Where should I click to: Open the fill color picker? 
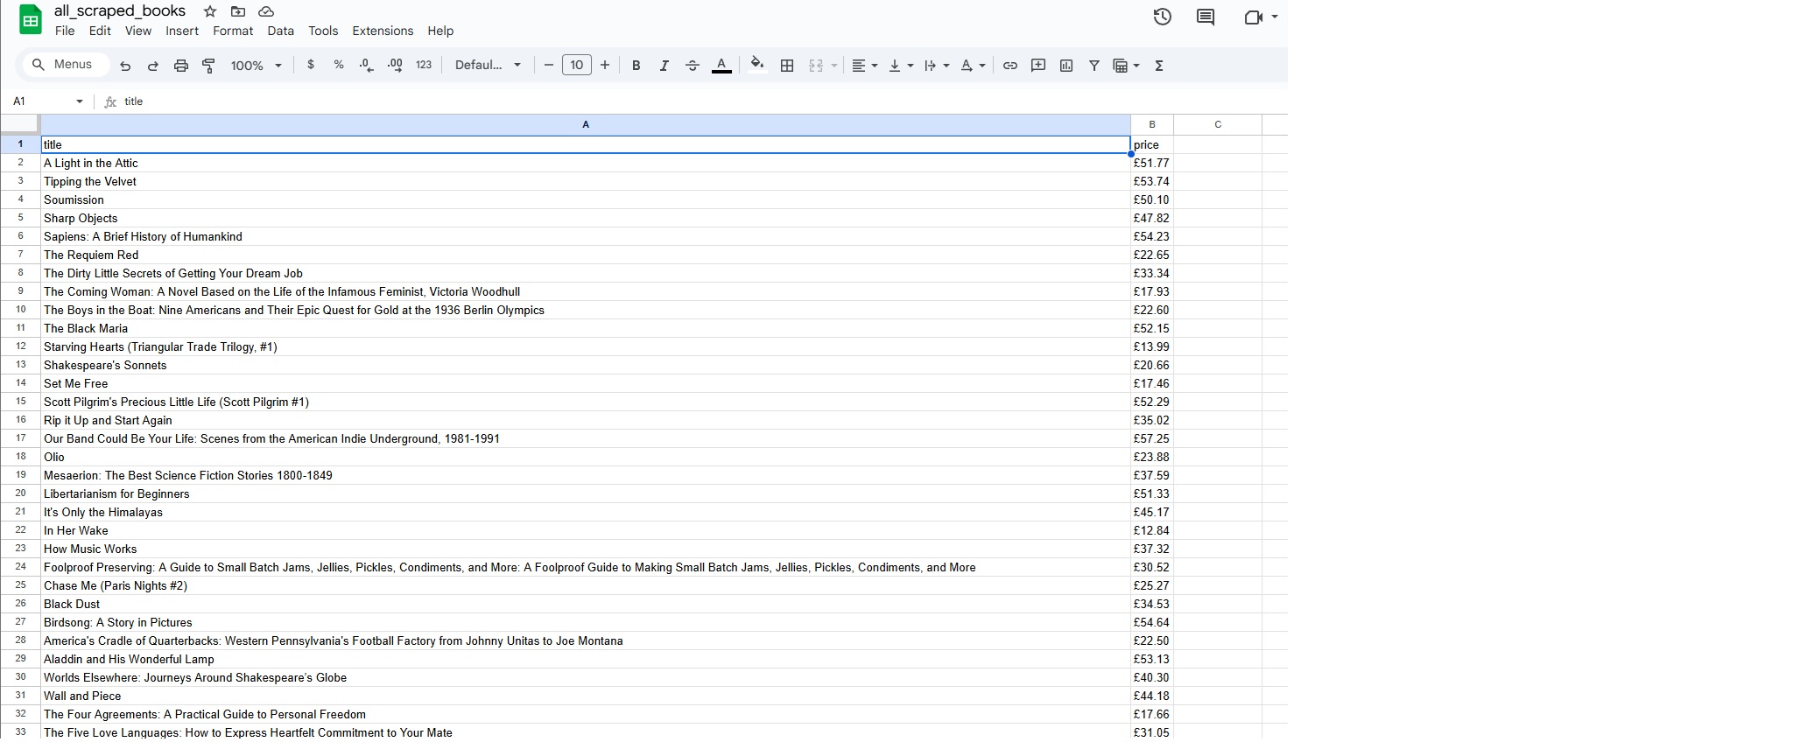tap(757, 65)
